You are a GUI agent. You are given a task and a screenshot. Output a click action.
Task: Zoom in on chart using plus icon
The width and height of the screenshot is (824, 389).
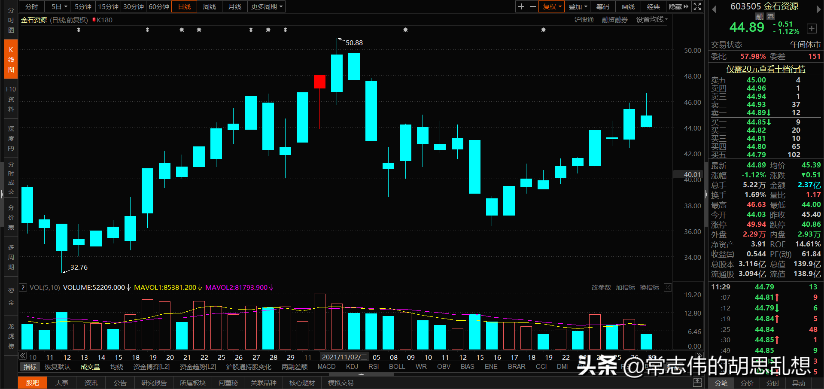click(x=521, y=6)
